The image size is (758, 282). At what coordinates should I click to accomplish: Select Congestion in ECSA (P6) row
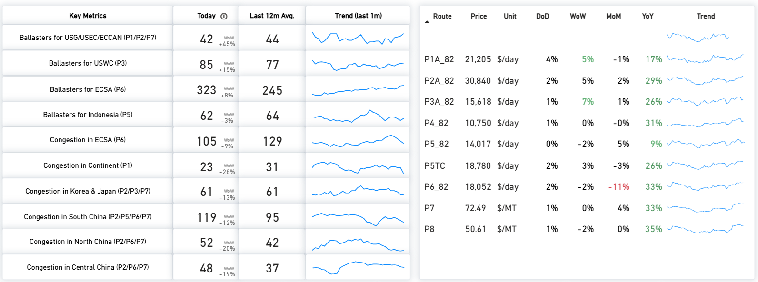[x=206, y=140]
